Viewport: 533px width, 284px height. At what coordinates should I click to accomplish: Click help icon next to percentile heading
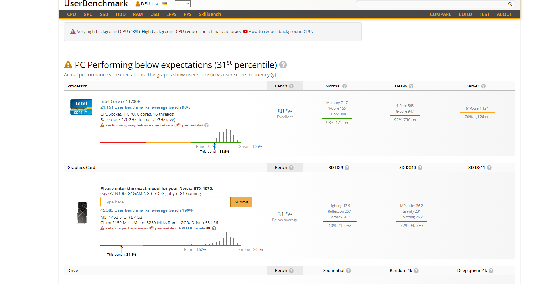tap(283, 65)
